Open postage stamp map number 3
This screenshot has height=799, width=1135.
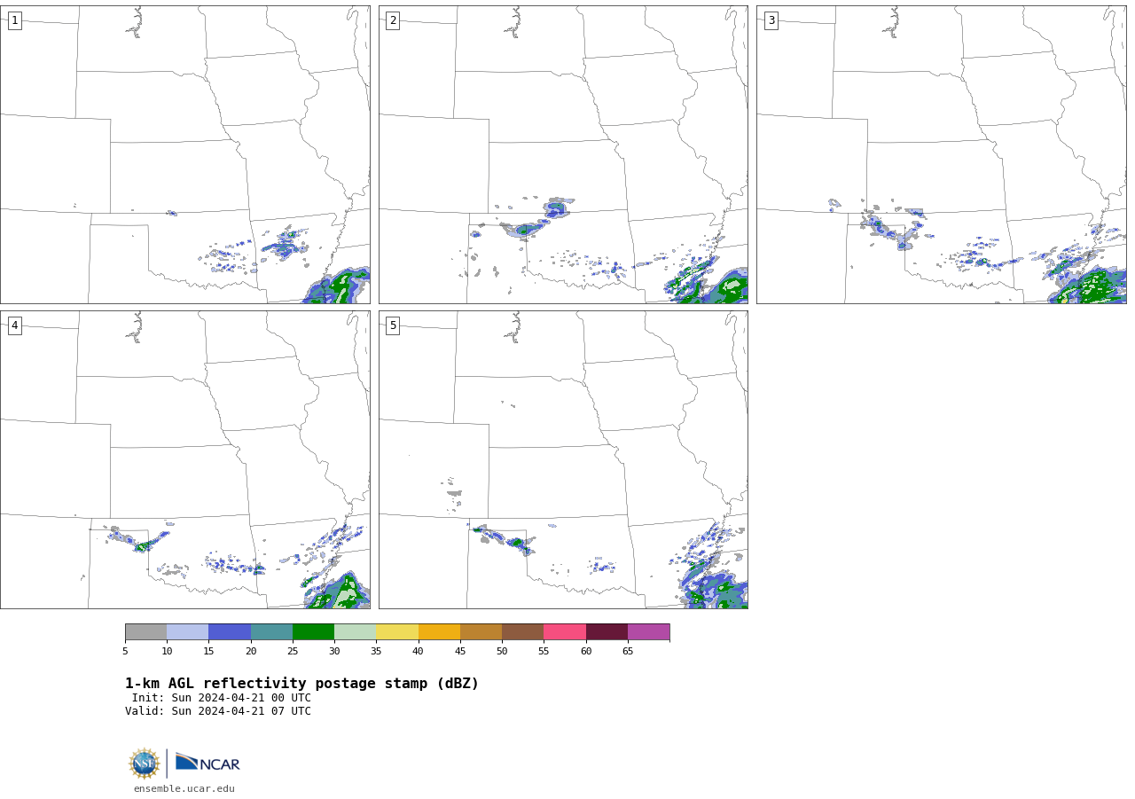[x=941, y=155]
